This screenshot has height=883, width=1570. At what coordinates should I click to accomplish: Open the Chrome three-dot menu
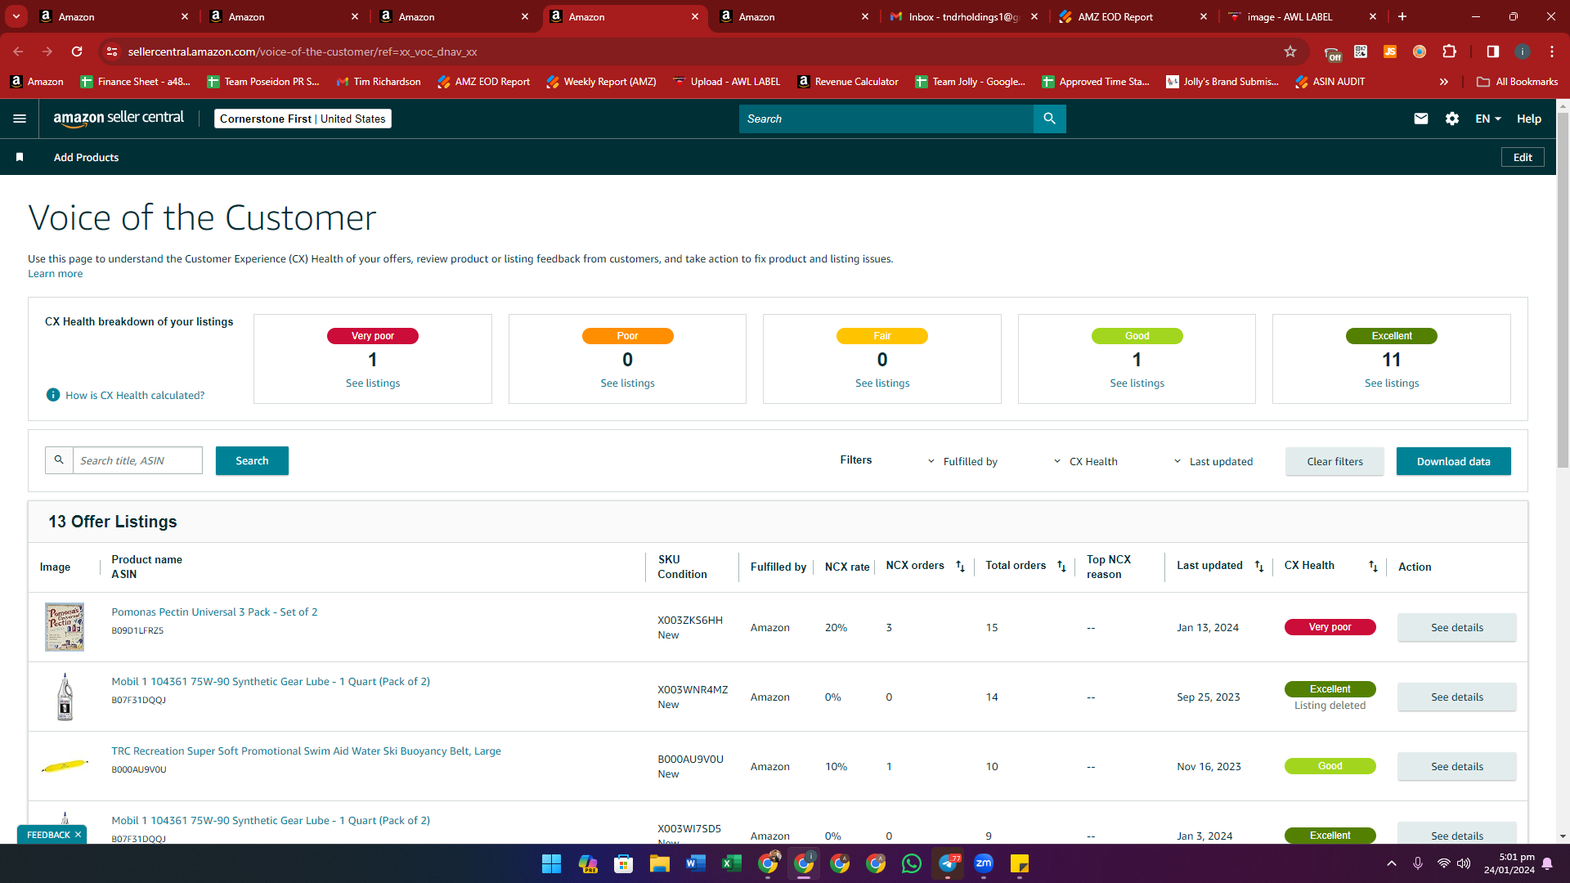[x=1552, y=52]
